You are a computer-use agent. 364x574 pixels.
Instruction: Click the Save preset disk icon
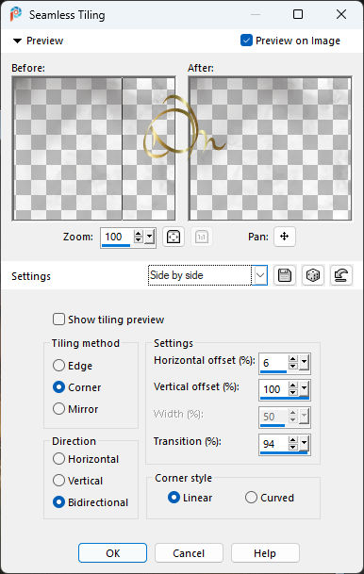pyautogui.click(x=285, y=275)
